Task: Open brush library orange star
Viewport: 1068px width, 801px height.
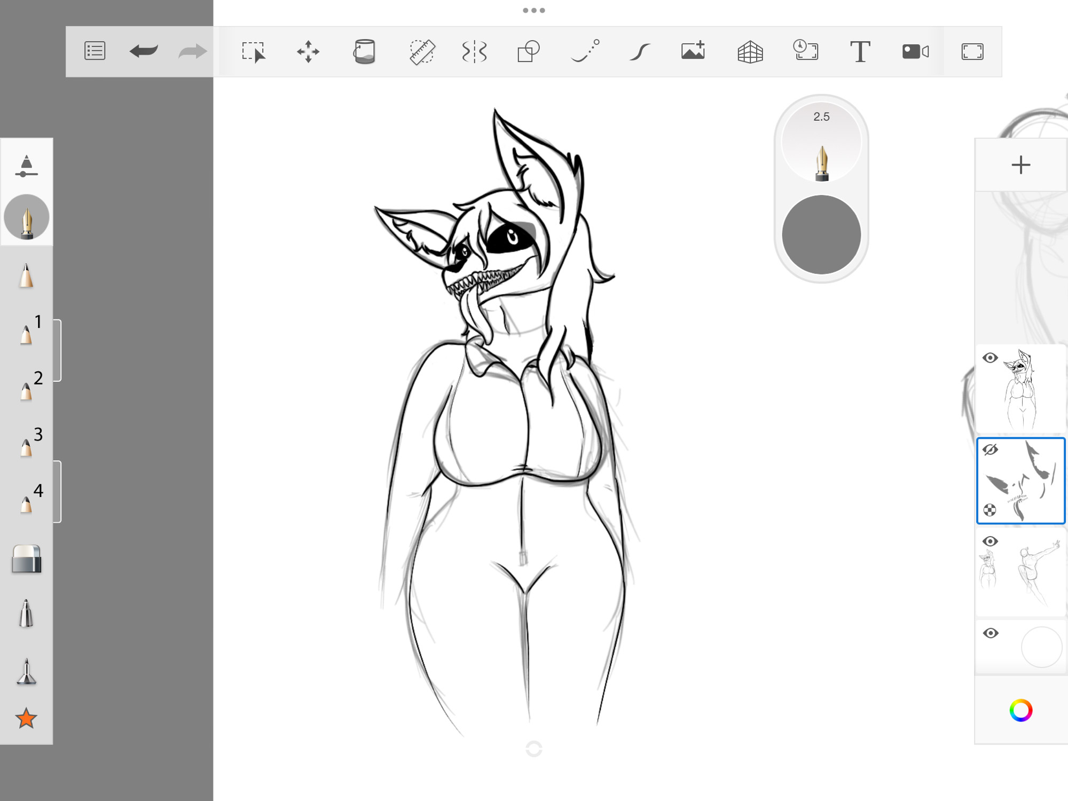Action: click(x=26, y=718)
